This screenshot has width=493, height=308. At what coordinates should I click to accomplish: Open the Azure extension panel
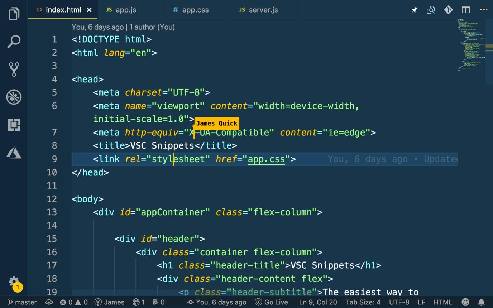[x=14, y=153]
